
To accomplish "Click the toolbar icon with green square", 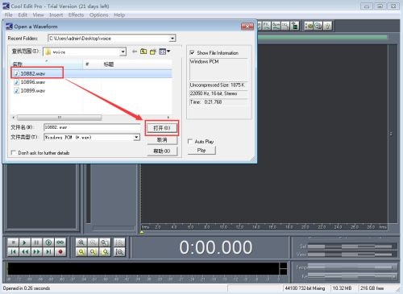I will (x=295, y=26).
